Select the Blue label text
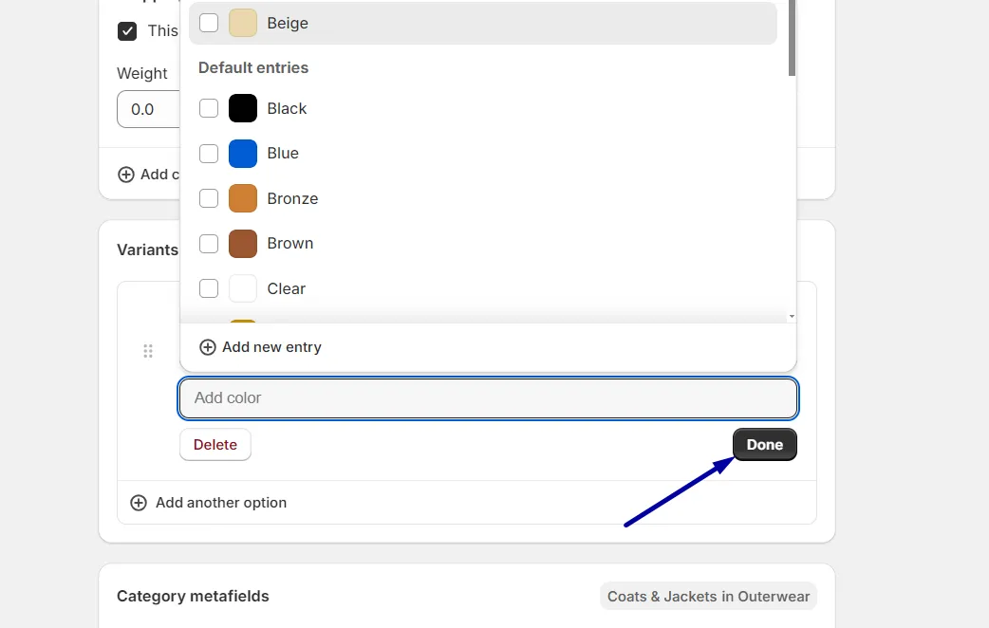Image resolution: width=989 pixels, height=628 pixels. click(x=283, y=154)
